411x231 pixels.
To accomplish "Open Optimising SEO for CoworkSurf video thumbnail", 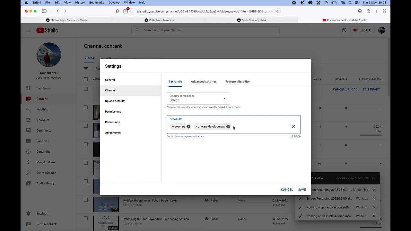I will click(106, 223).
